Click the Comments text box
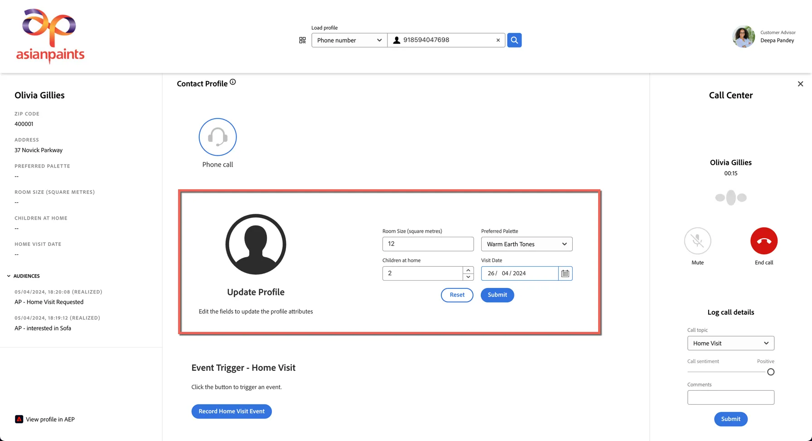Screen dimensions: 812x441 [x=731, y=398]
